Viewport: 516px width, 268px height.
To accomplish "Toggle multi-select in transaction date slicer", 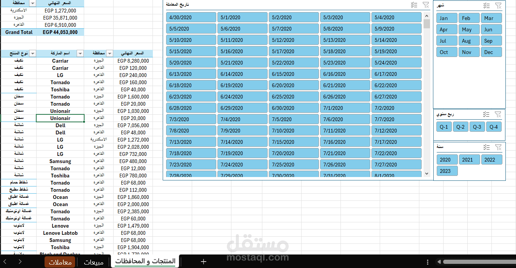I will (414, 5).
